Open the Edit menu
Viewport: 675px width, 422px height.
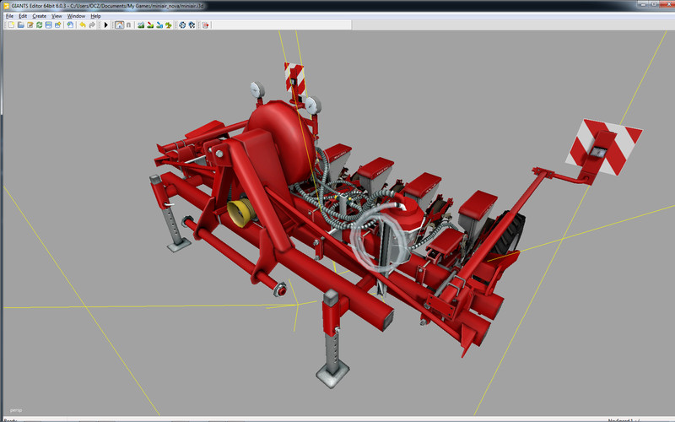23,16
